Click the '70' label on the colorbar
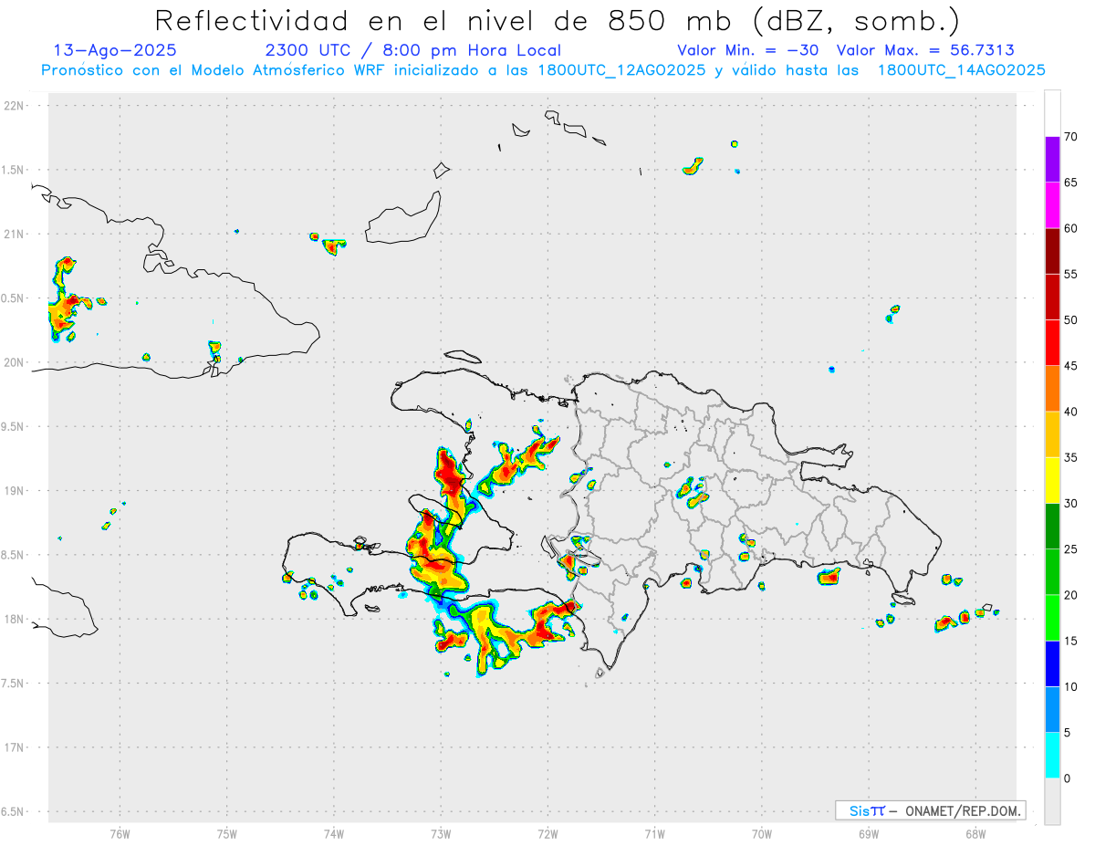1095x846 pixels. (x=1070, y=137)
